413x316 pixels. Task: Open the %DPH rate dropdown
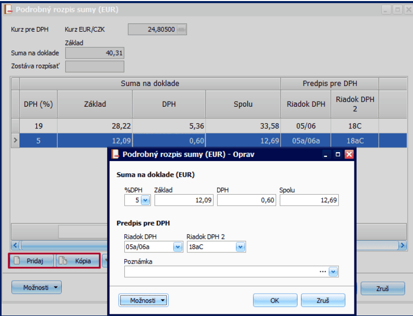click(146, 200)
